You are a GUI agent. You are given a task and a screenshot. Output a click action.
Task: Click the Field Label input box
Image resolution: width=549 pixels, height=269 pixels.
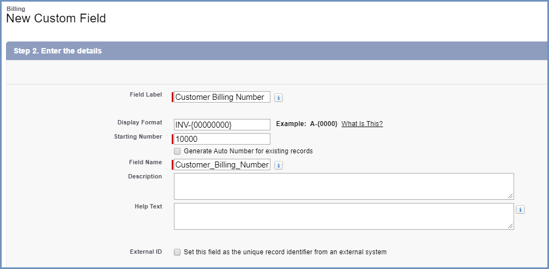222,97
